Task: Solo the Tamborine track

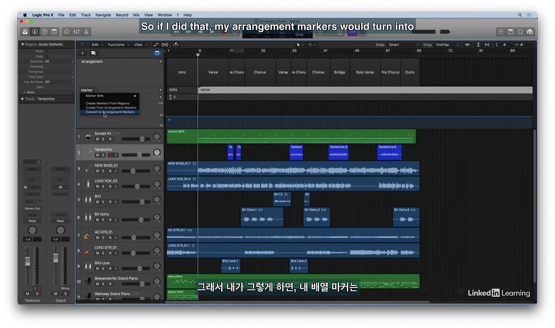Action: [103, 155]
